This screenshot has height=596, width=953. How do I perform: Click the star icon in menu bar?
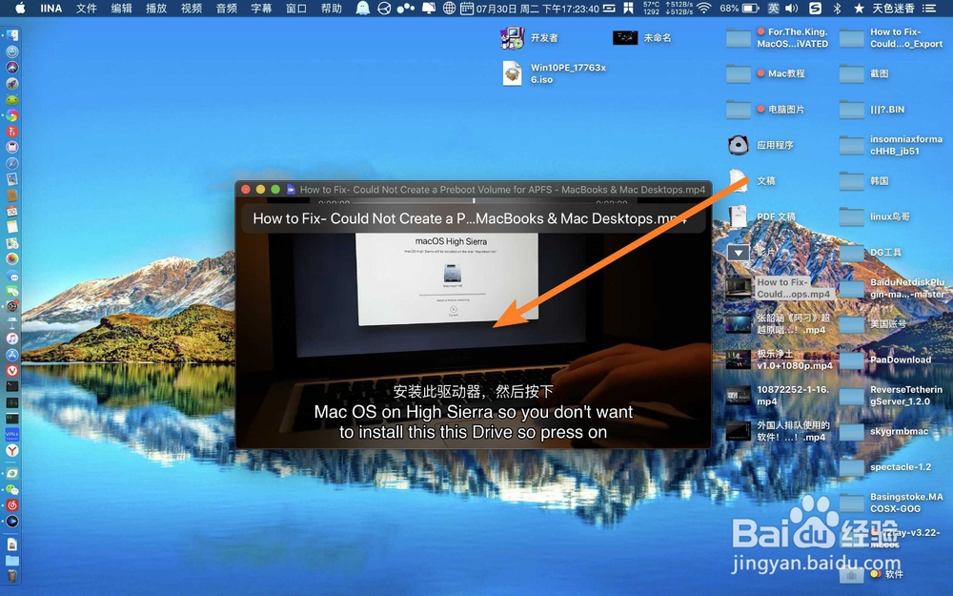[x=859, y=8]
